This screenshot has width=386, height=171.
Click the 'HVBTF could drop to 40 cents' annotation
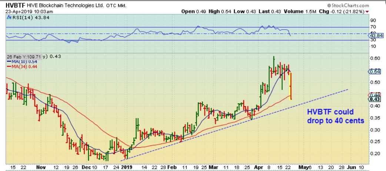(336, 116)
